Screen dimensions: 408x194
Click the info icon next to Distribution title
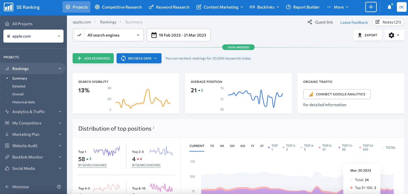click(154, 127)
